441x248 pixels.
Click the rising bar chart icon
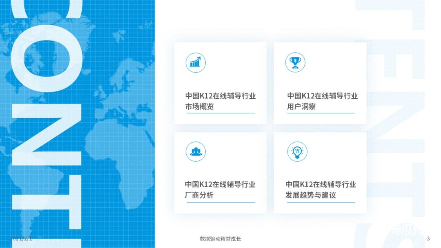click(x=196, y=63)
